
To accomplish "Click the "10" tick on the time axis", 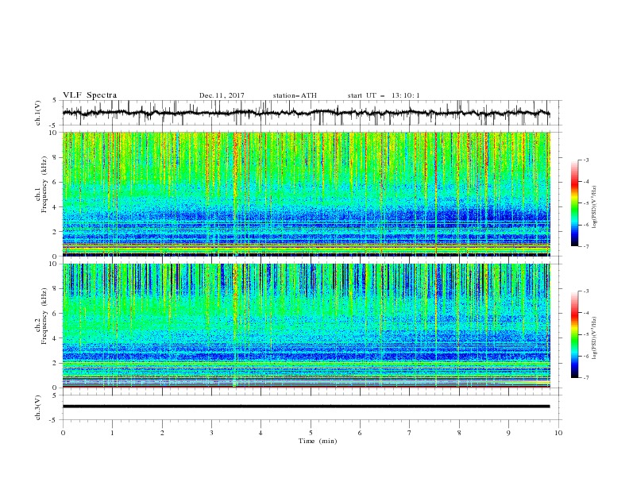I will click(x=558, y=433).
